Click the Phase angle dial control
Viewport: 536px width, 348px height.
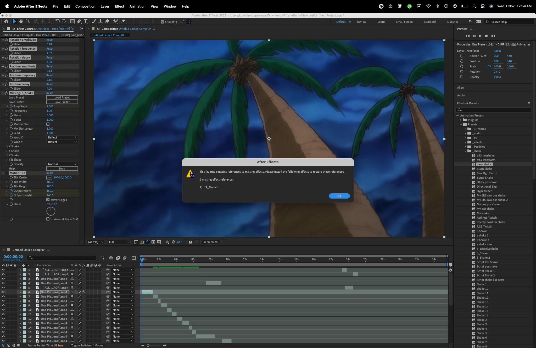(x=51, y=211)
